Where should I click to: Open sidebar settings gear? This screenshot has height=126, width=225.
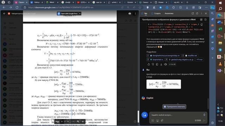212,123
